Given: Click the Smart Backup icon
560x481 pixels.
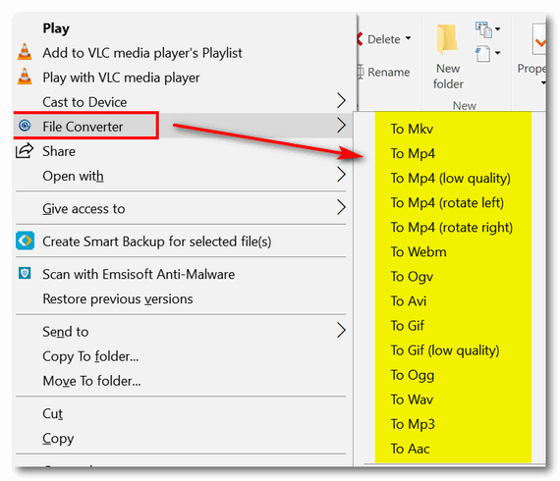Looking at the screenshot, I should [x=25, y=240].
